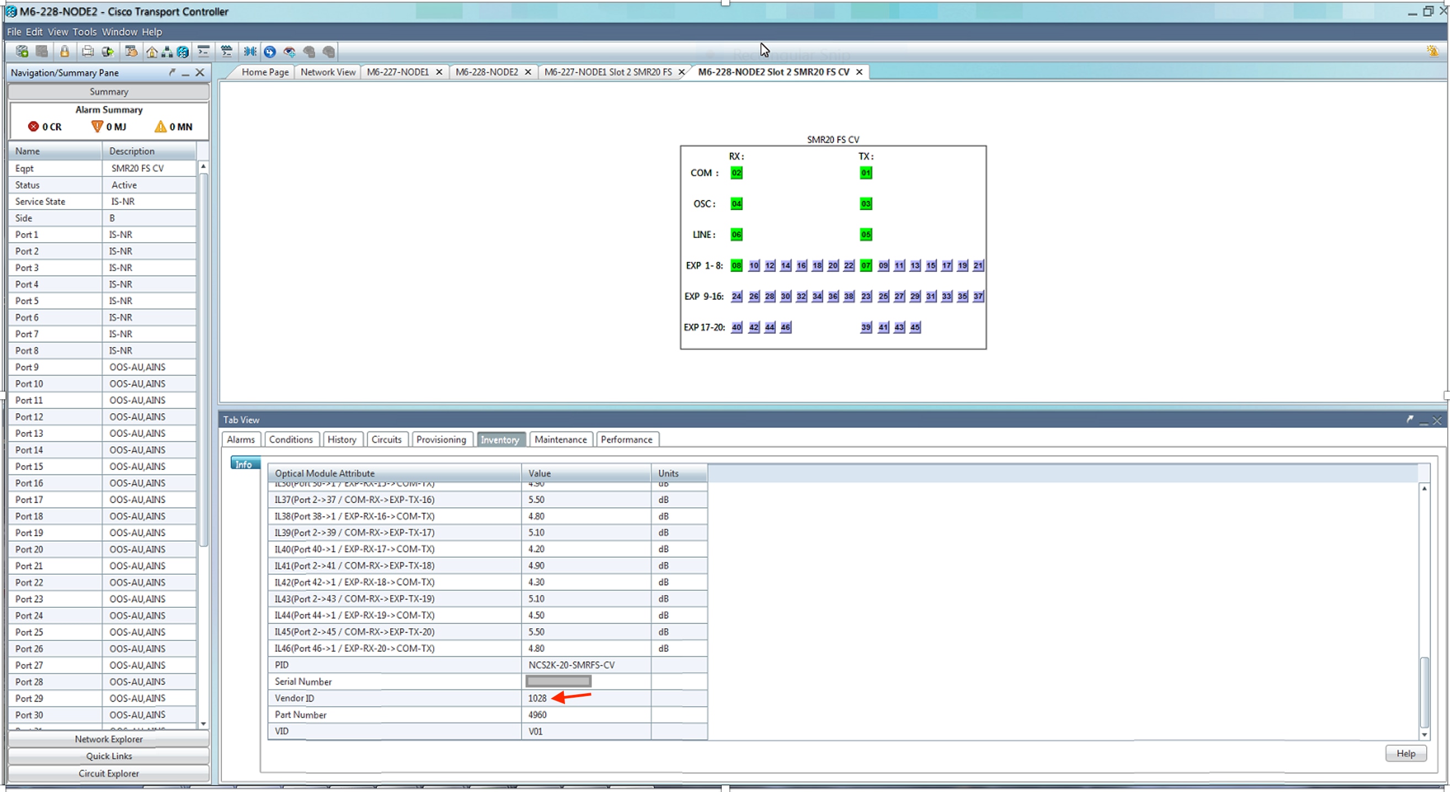Open the Provisioning tab
The image size is (1450, 792).
tap(441, 440)
